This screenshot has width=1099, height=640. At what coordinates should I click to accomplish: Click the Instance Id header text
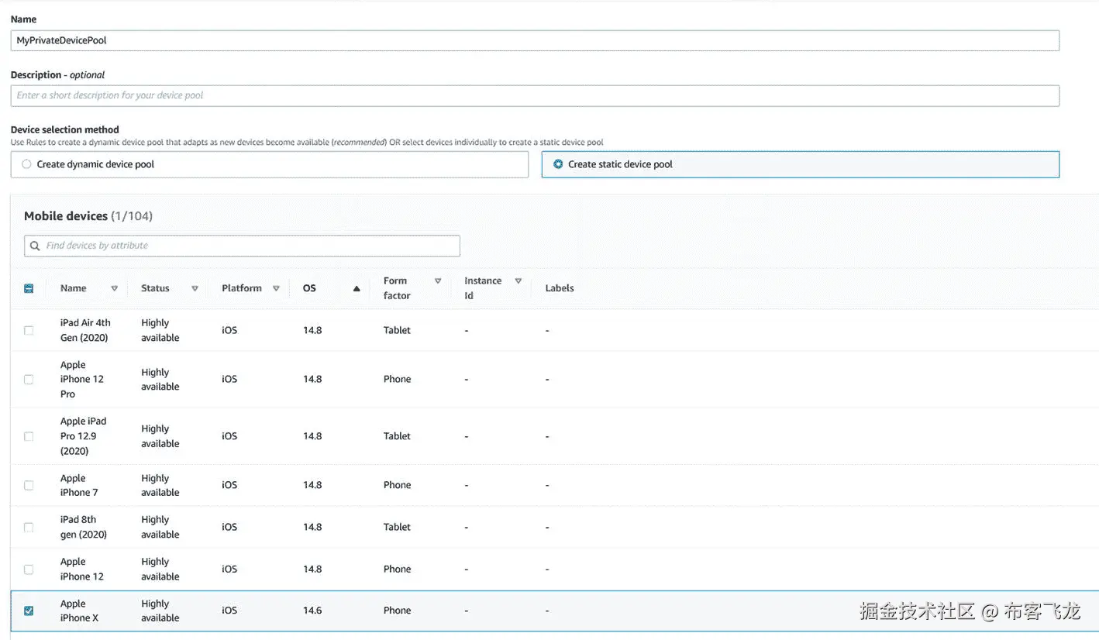pyautogui.click(x=483, y=288)
